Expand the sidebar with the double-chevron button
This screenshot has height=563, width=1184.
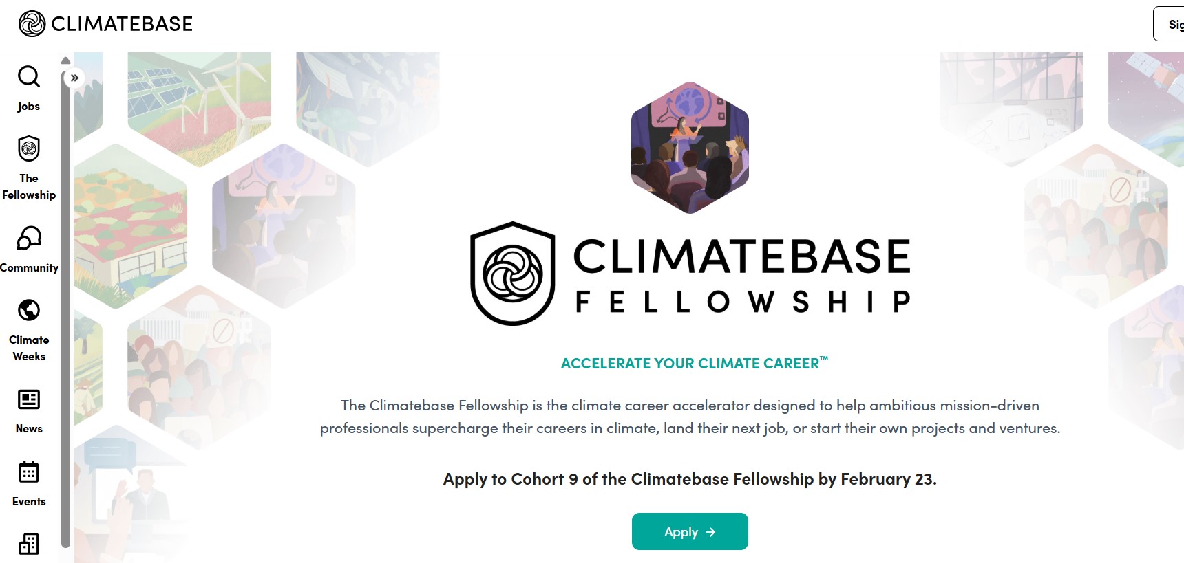point(73,78)
